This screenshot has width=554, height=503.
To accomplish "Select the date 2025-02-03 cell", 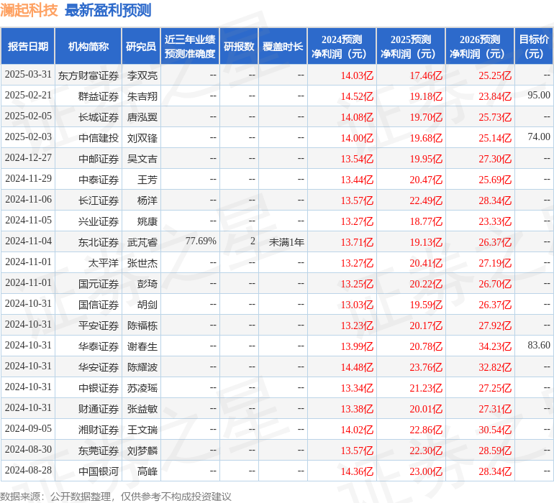I will tap(28, 137).
